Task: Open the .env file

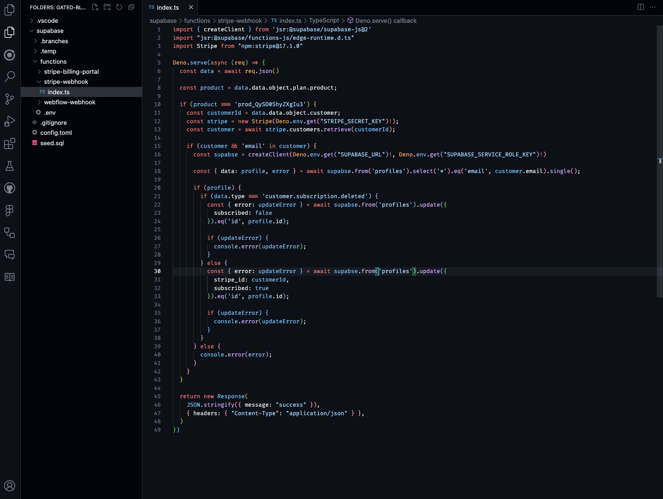Action: [x=81, y=112]
